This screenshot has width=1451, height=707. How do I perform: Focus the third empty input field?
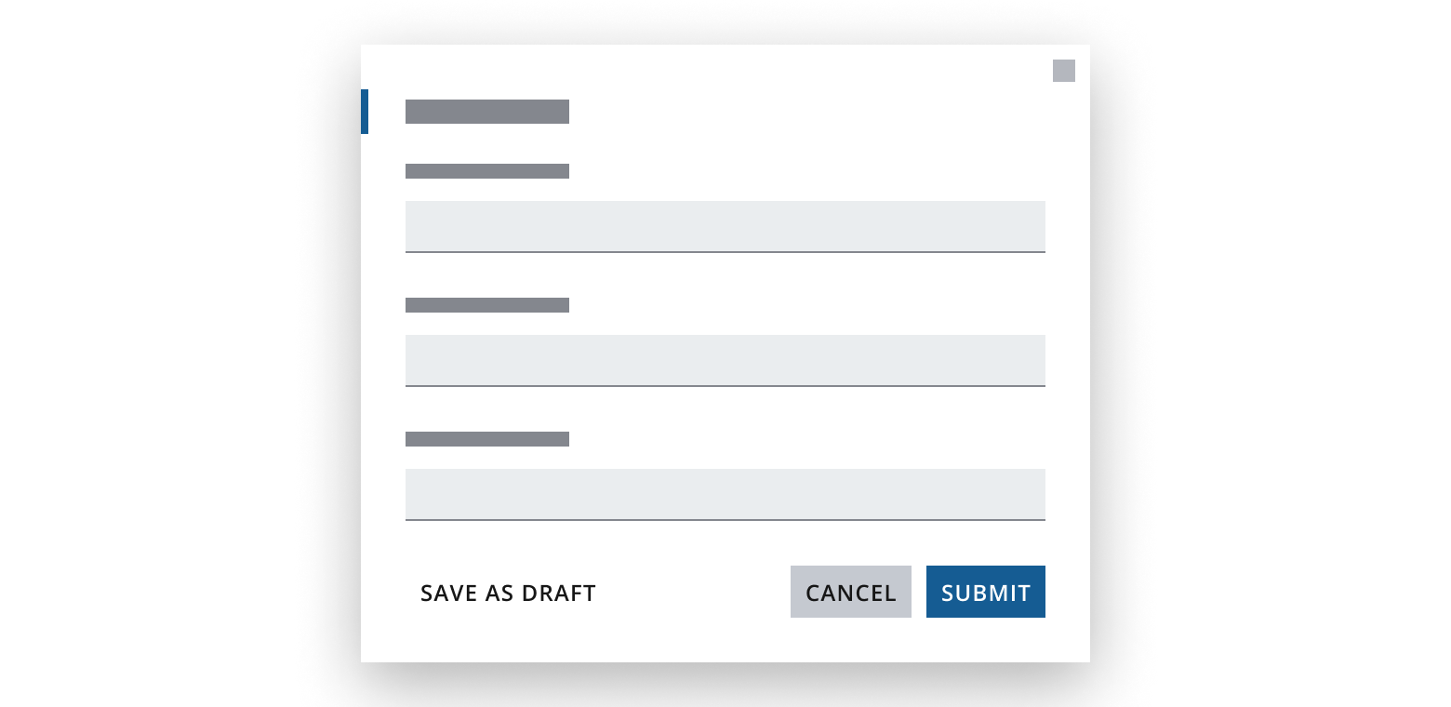[725, 494]
